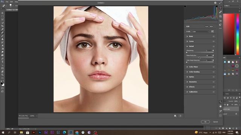Click the B&W button
The width and height of the screenshot is (241, 135).
(211, 27)
